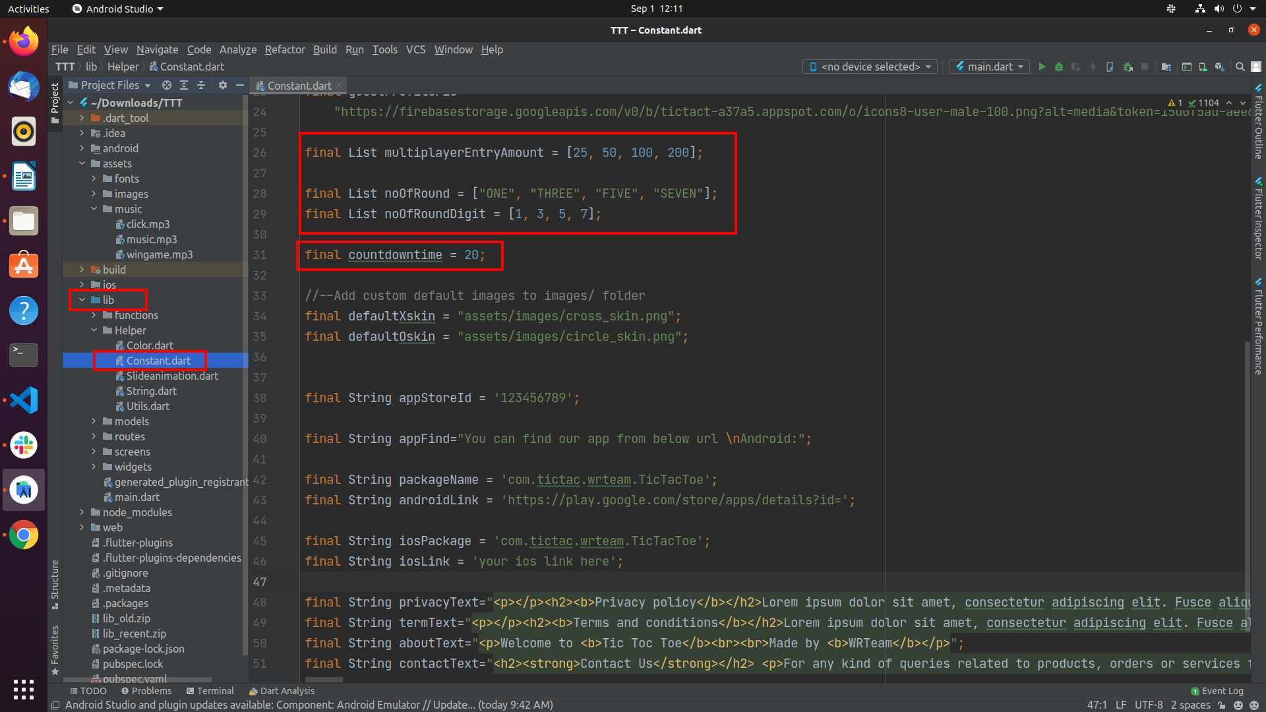Open the VCS menu
Screen dimensions: 1266x712
[415, 49]
